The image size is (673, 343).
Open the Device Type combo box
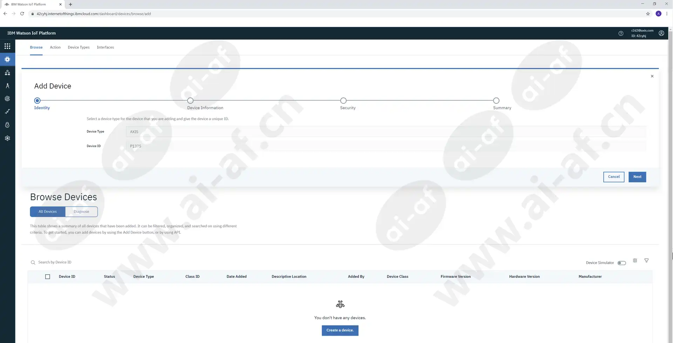click(386, 132)
